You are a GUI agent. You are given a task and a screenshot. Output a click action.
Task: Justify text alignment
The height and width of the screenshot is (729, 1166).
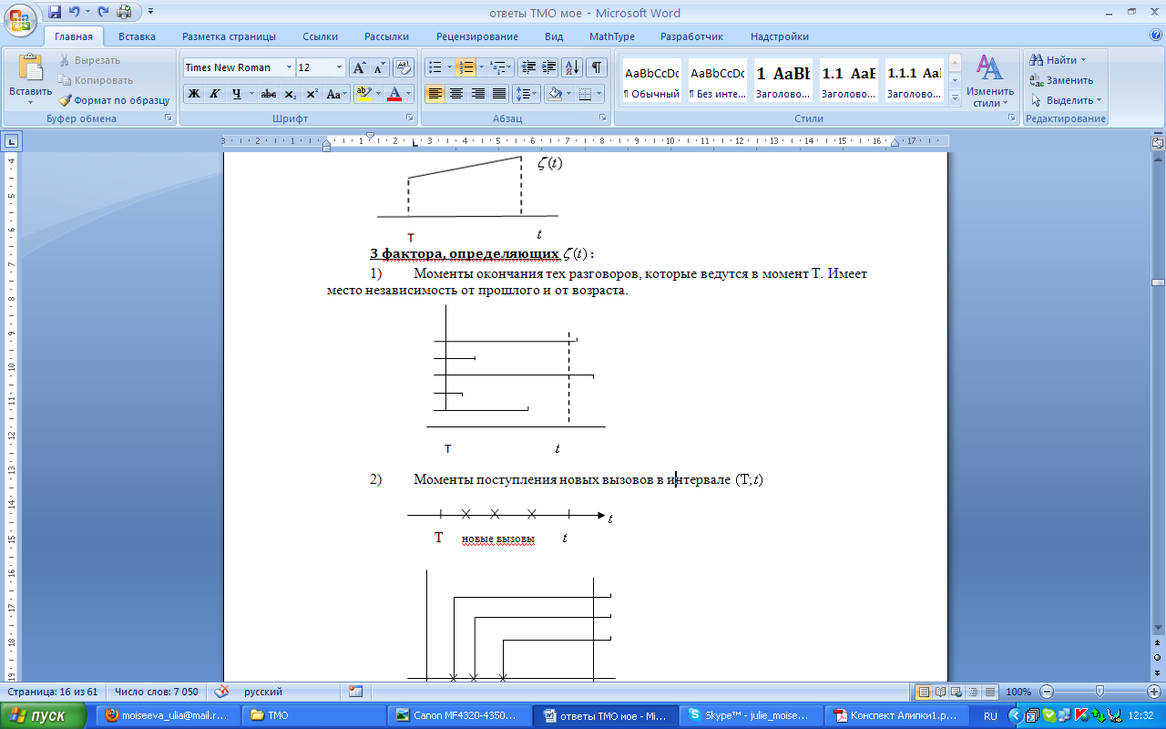coord(499,93)
